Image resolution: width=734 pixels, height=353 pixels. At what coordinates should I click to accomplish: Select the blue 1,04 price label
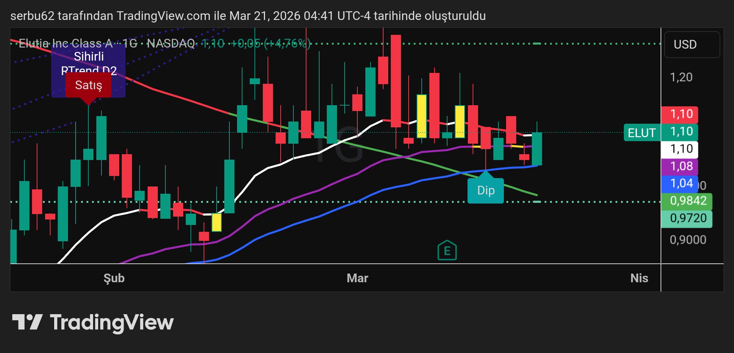point(679,184)
